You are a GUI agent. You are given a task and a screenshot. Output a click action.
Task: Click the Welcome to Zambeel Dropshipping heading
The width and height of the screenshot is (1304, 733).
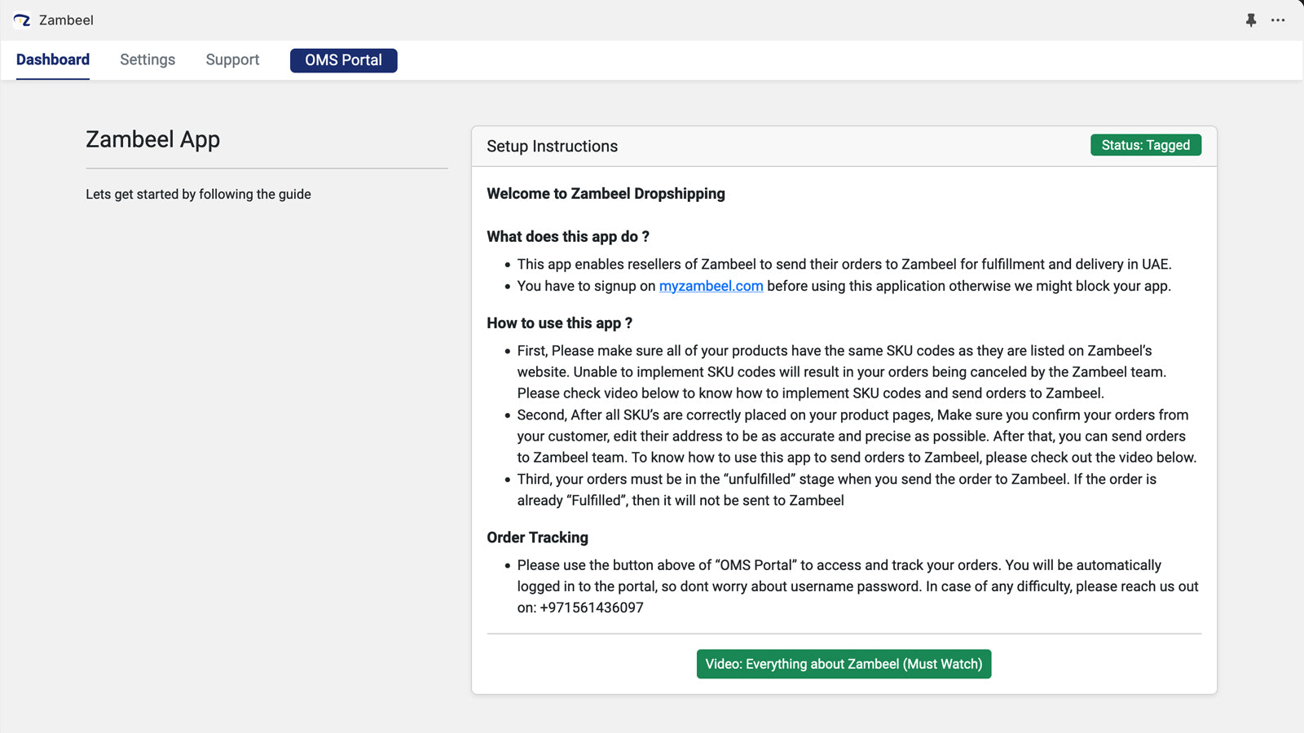pos(606,194)
